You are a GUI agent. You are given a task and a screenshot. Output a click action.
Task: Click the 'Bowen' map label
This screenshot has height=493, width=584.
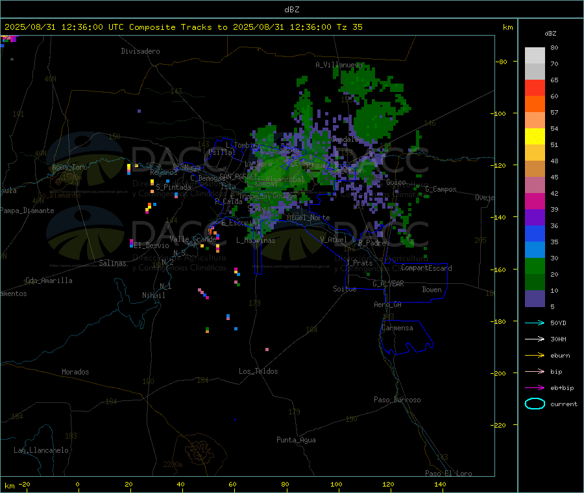point(432,290)
